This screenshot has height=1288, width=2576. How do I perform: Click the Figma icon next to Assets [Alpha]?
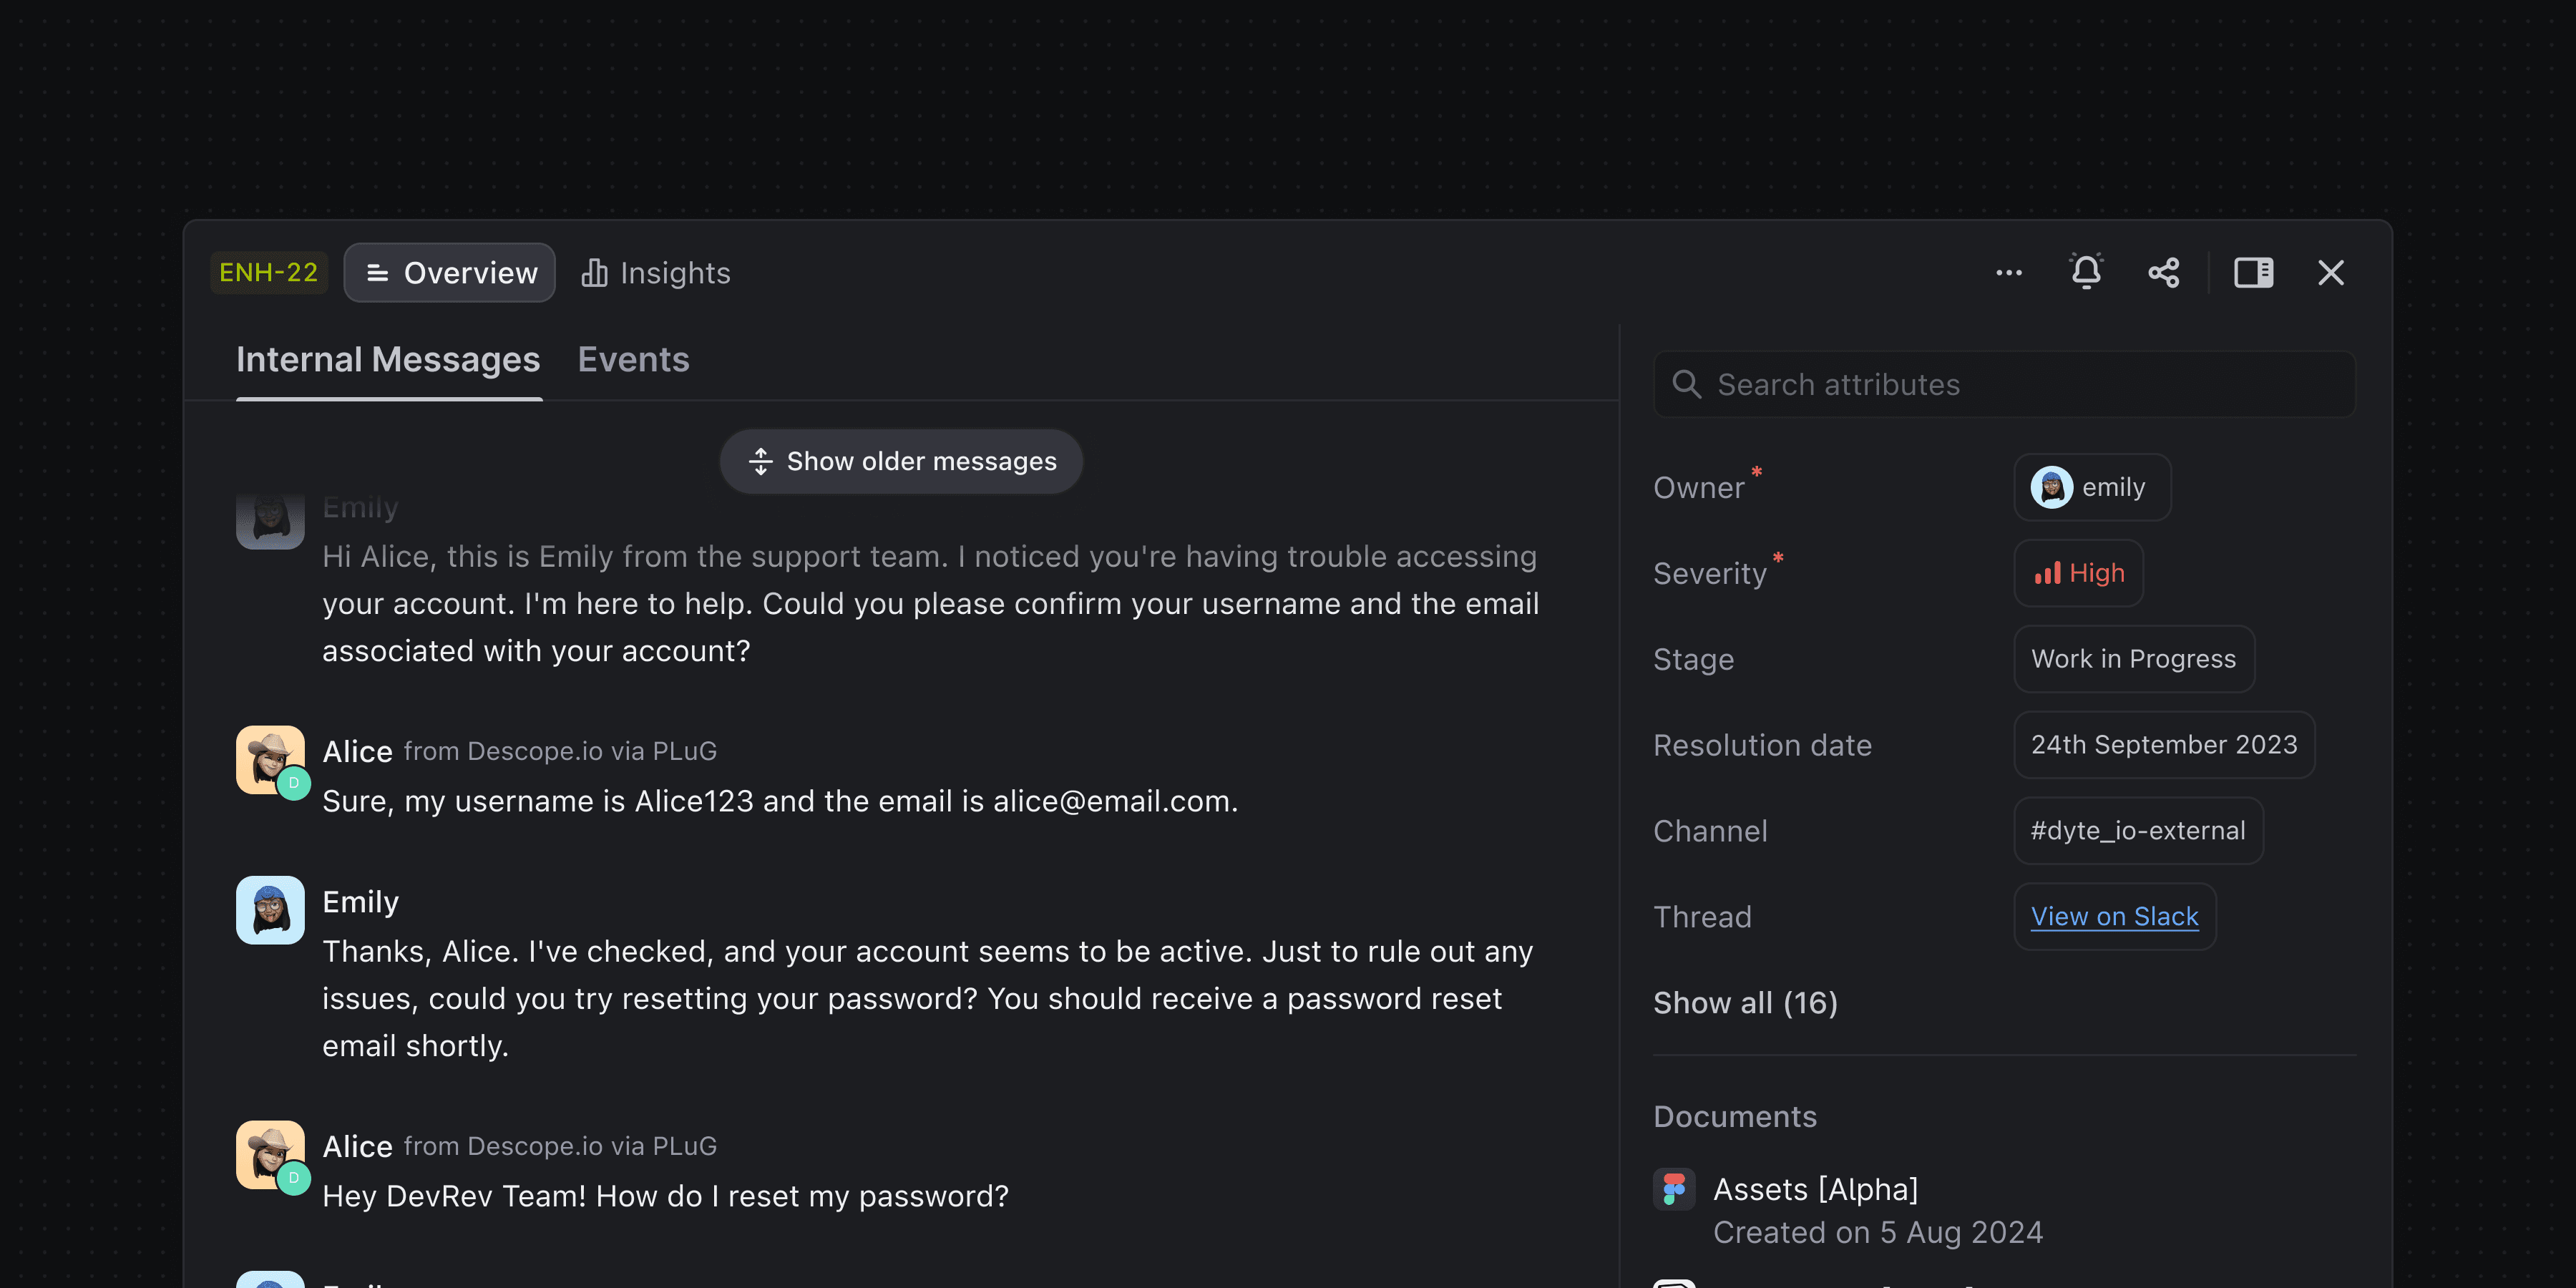(x=1674, y=1189)
